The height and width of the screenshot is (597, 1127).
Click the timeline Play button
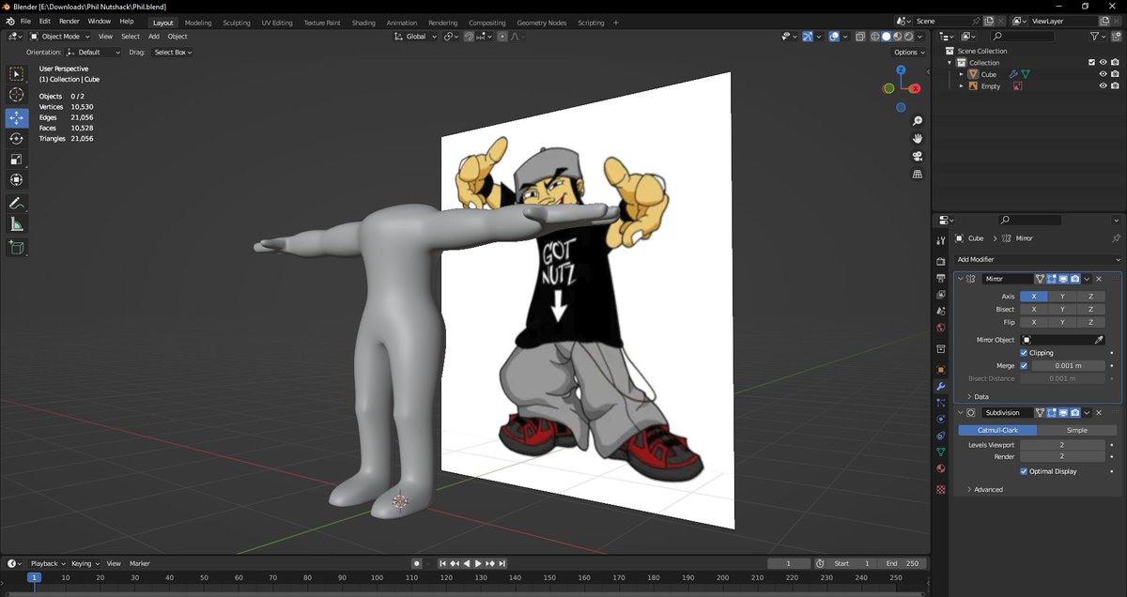pos(478,563)
